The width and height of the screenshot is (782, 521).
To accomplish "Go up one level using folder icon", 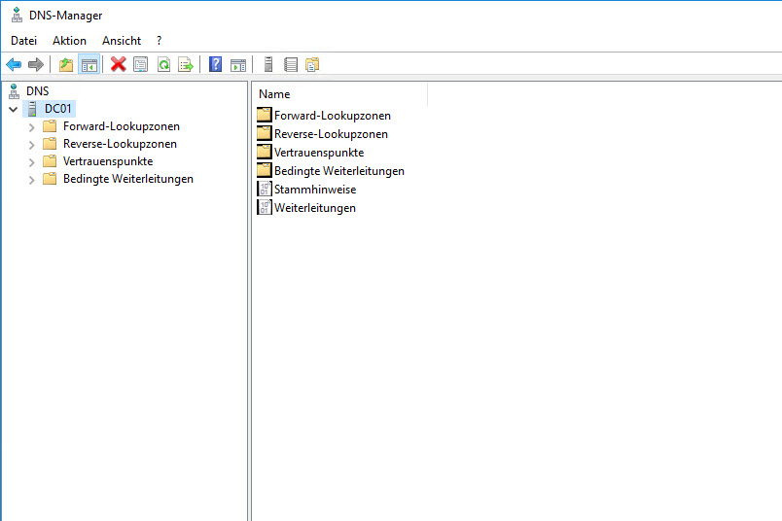I will [x=66, y=64].
